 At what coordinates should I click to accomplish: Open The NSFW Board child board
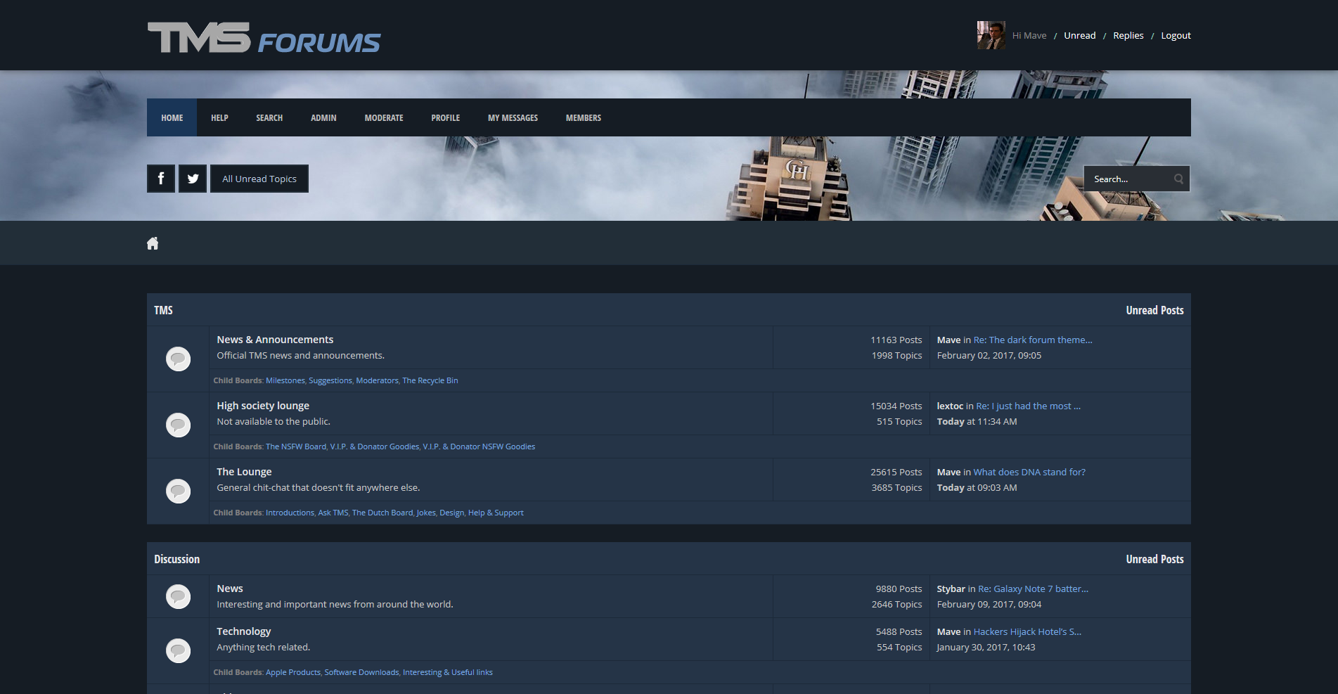tap(295, 446)
